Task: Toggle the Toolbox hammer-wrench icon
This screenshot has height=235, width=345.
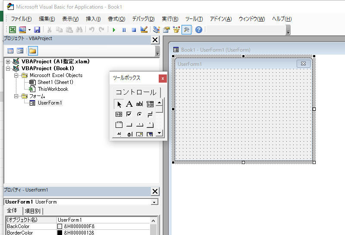Action: (x=186, y=30)
